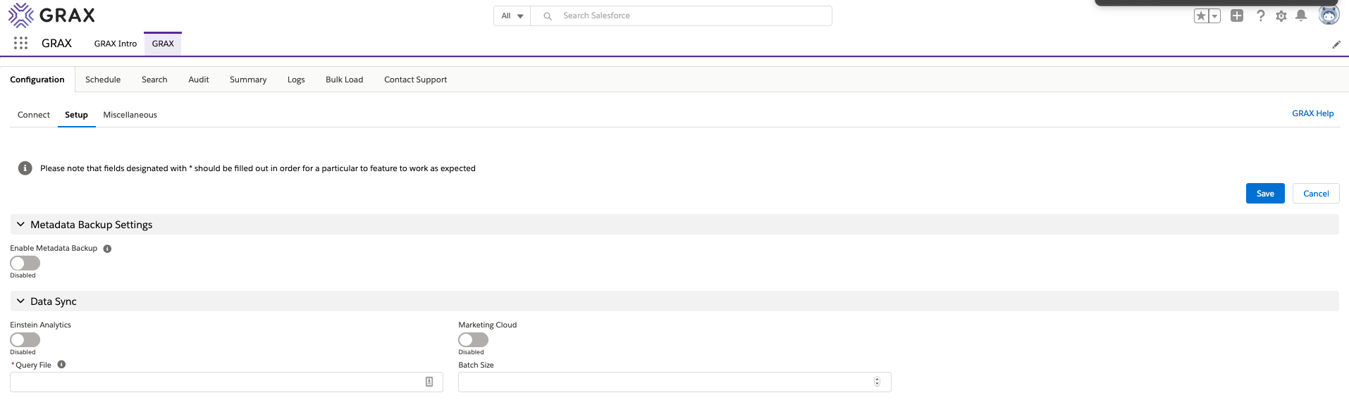Open the GRAX Help link

coord(1312,113)
